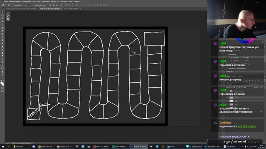Viewport: 266px width, 149px height.
Task: Open Windows taskbar search
Action: (9, 147)
